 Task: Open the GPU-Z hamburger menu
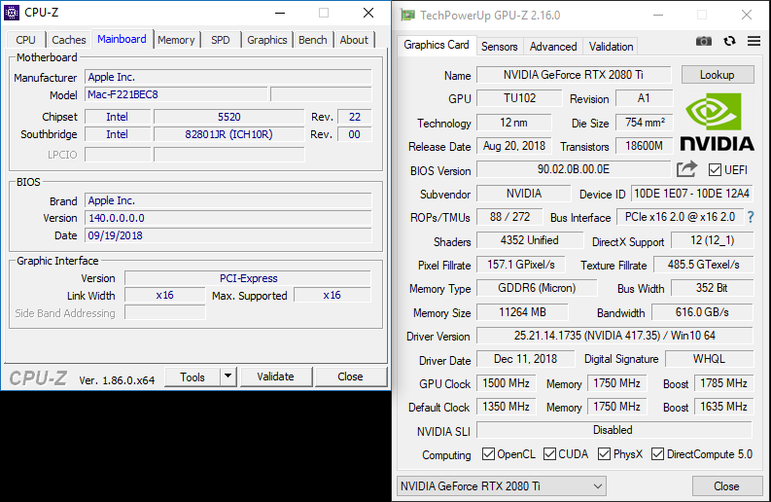(x=753, y=41)
